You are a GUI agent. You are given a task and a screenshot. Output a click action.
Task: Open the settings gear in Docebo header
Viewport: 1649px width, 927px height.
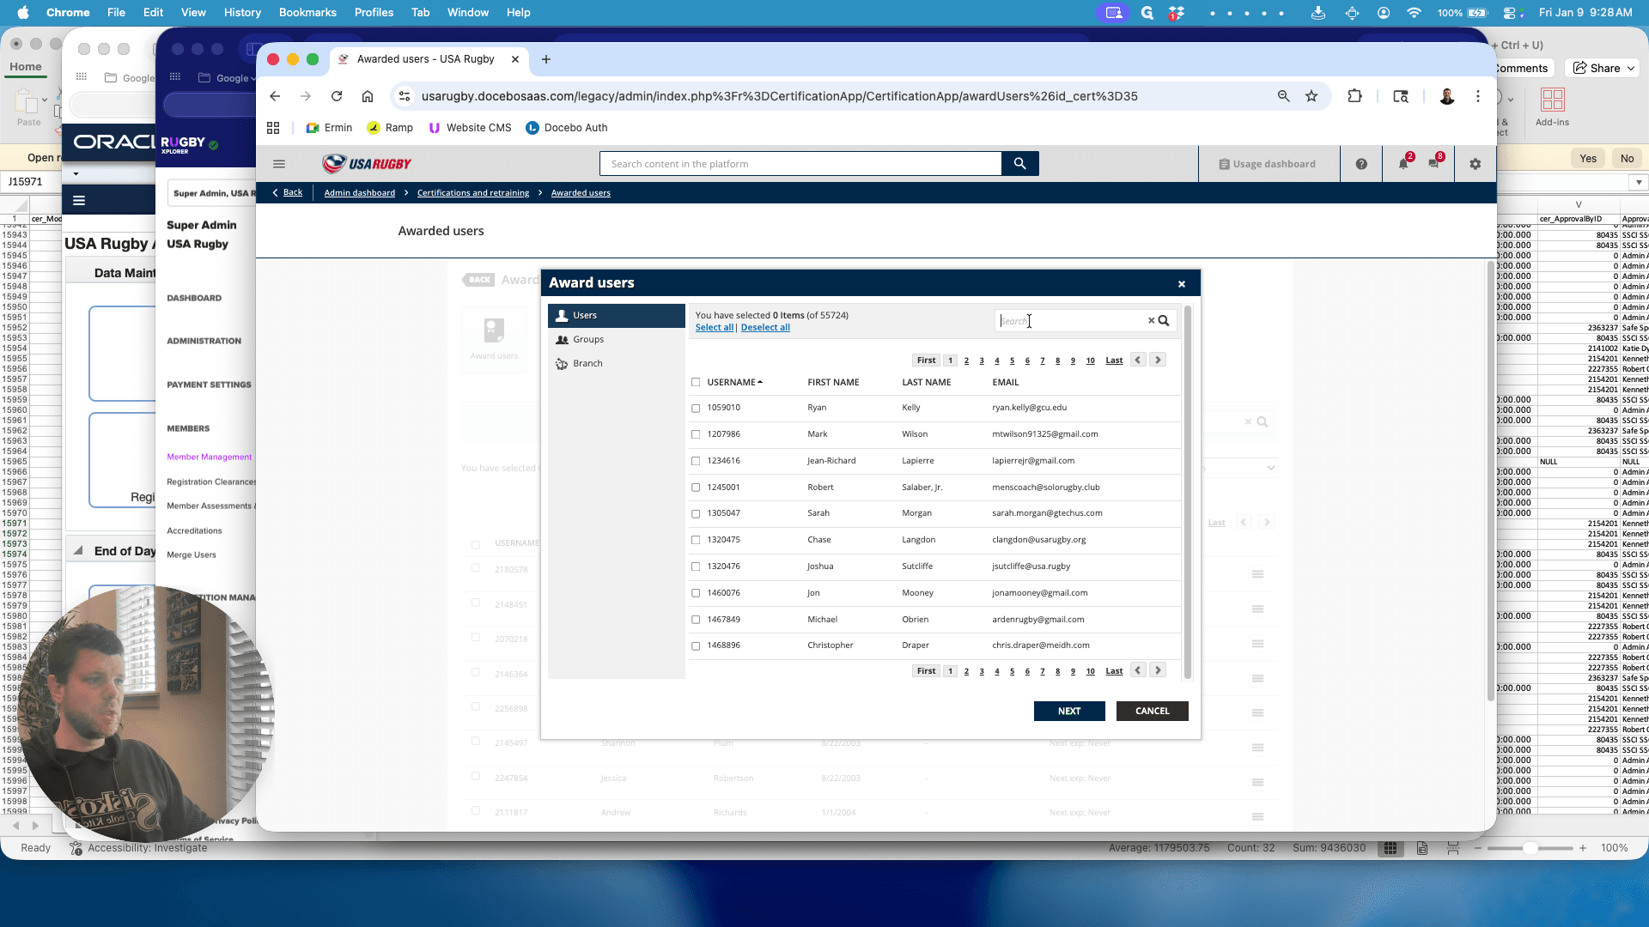(x=1476, y=164)
